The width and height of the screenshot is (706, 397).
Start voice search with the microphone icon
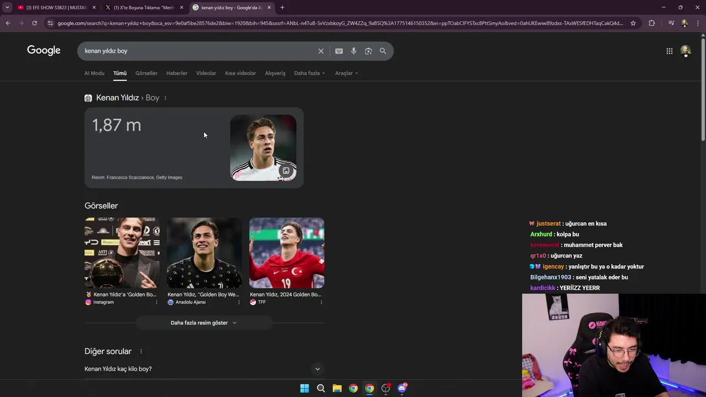click(x=354, y=51)
